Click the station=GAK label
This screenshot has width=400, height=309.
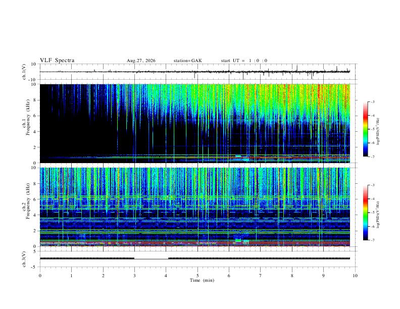point(187,61)
